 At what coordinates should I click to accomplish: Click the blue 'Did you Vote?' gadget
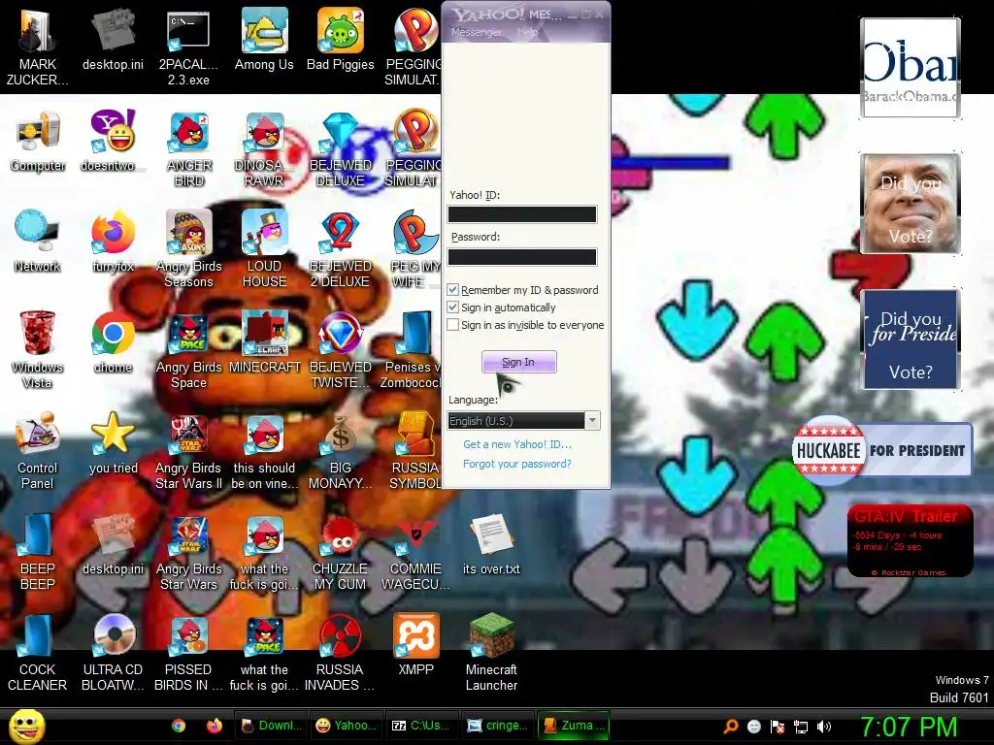point(911,339)
